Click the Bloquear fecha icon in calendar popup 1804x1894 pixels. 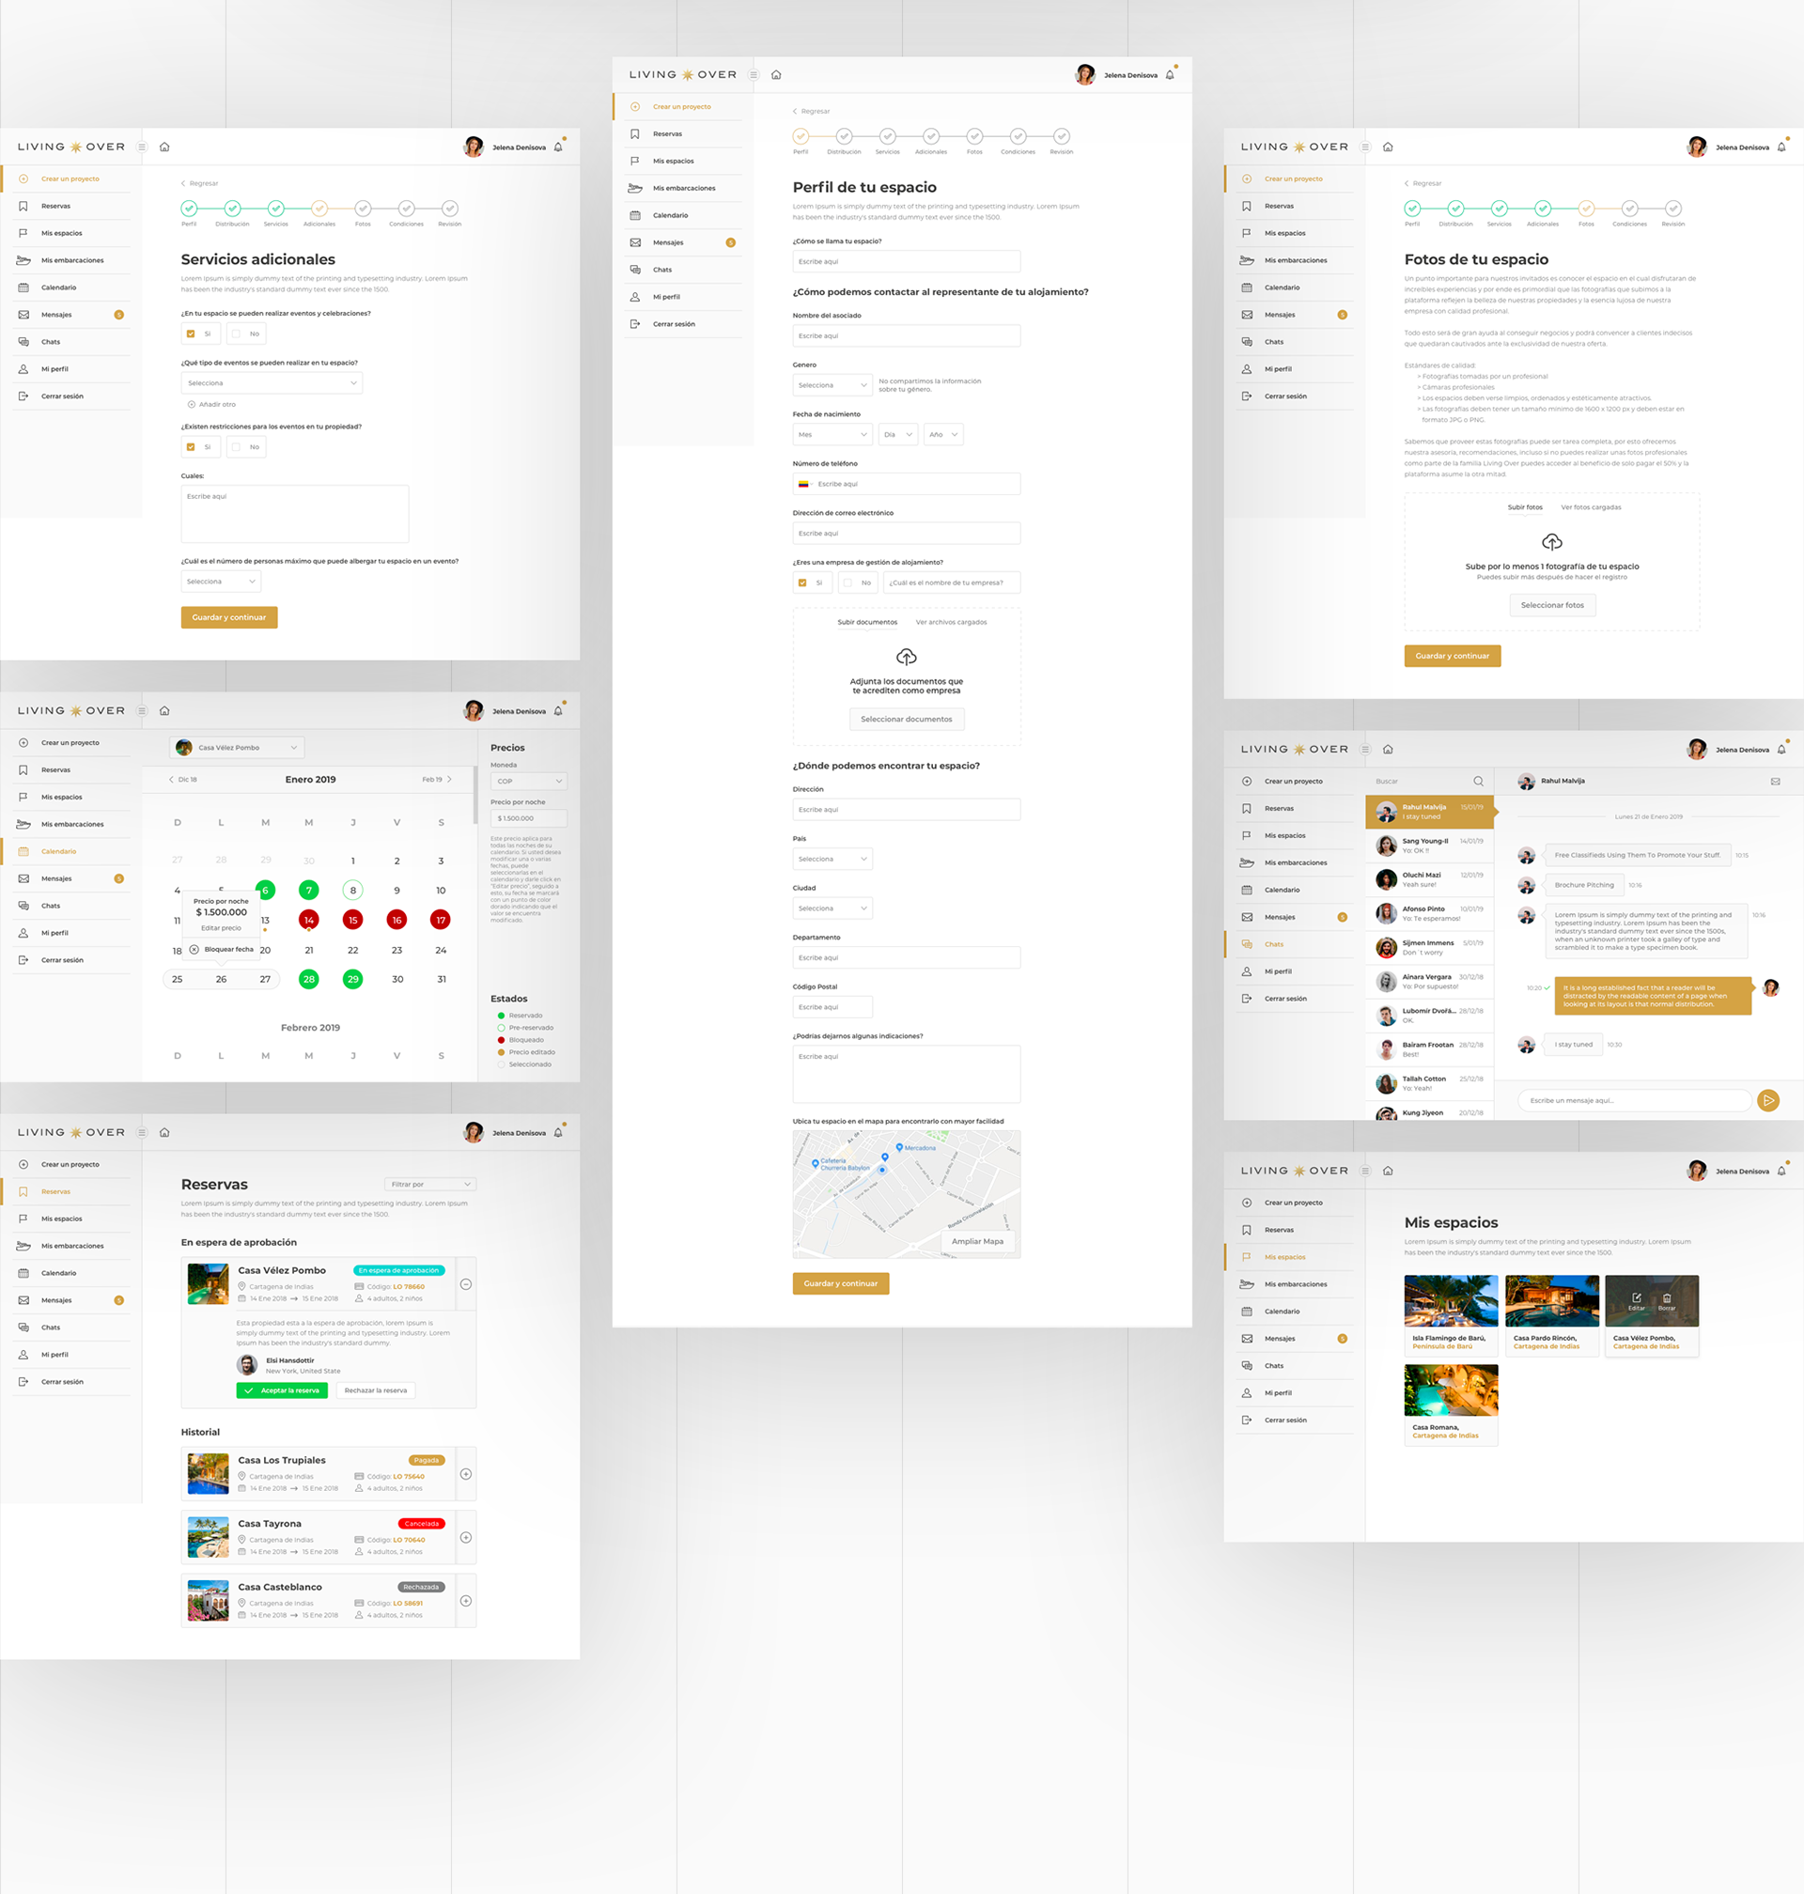(x=194, y=949)
